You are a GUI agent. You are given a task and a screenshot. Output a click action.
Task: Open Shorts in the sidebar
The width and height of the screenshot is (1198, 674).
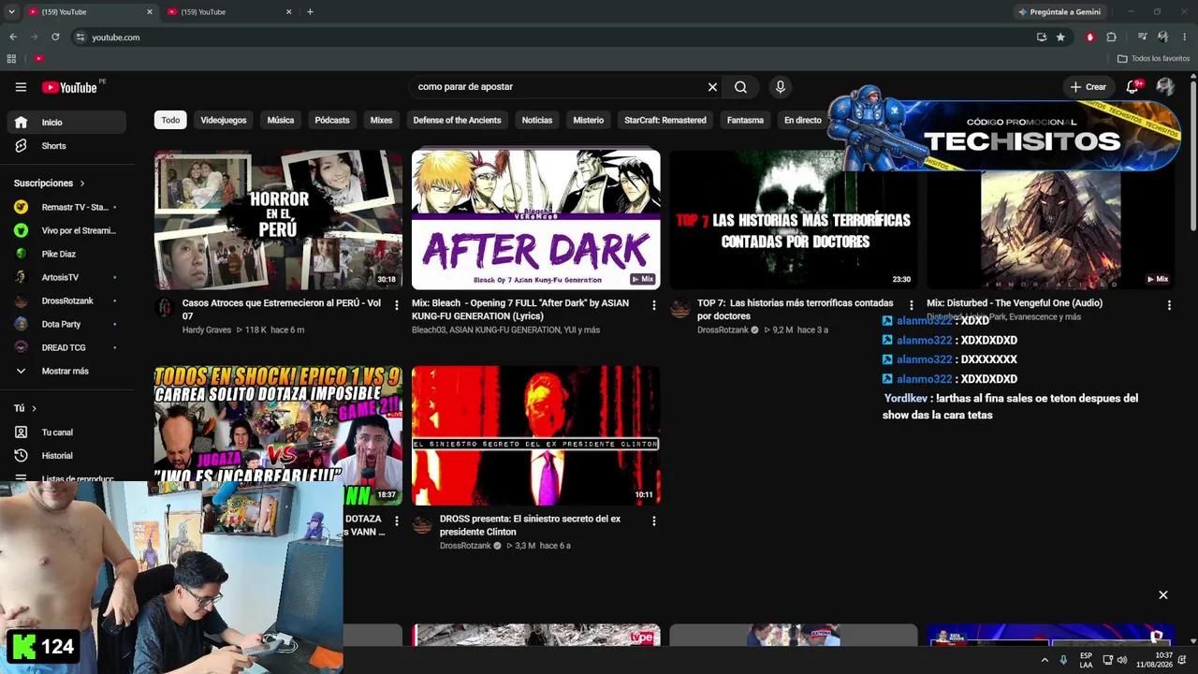66,146
